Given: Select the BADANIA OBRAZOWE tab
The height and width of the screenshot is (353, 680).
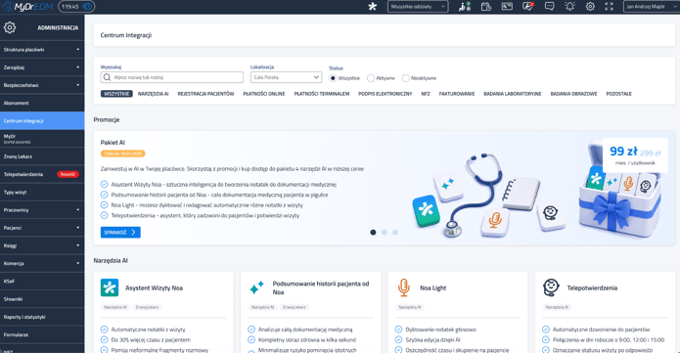Looking at the screenshot, I should pos(573,94).
